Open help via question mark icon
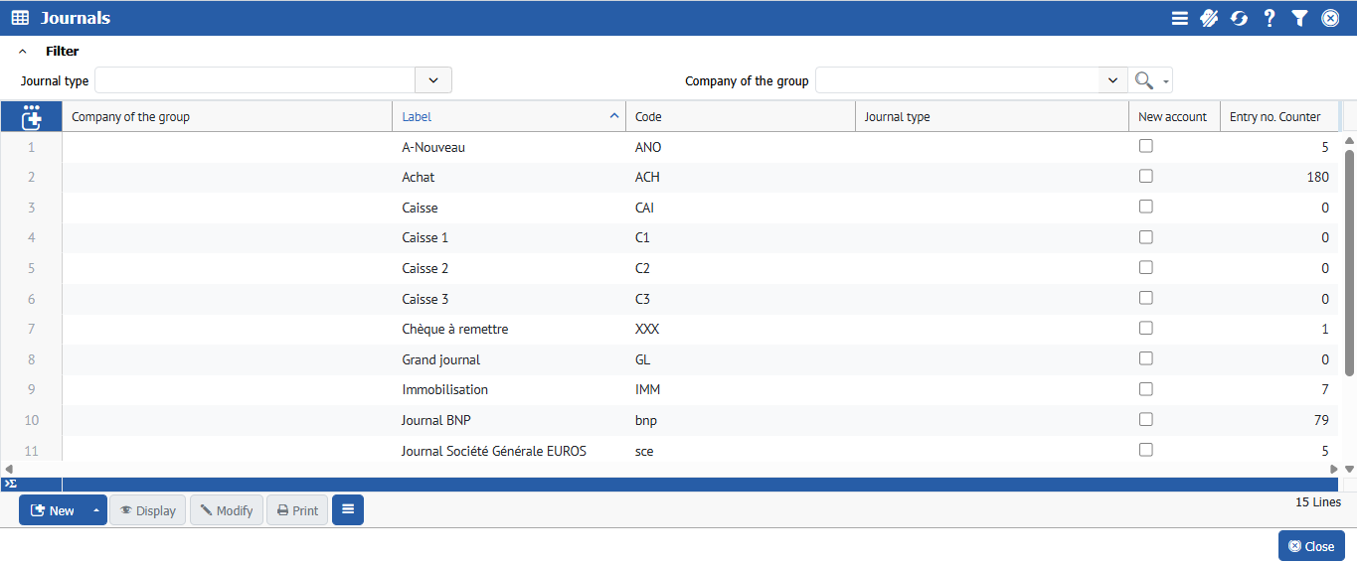 [x=1270, y=18]
